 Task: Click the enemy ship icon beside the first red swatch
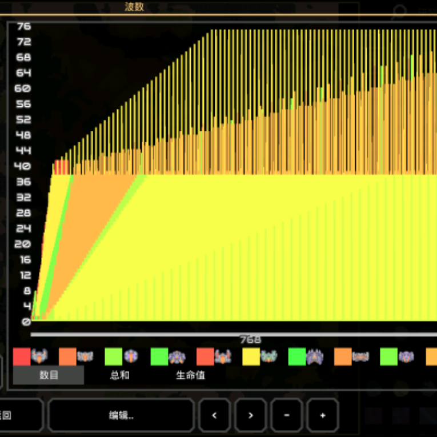[x=40, y=356]
